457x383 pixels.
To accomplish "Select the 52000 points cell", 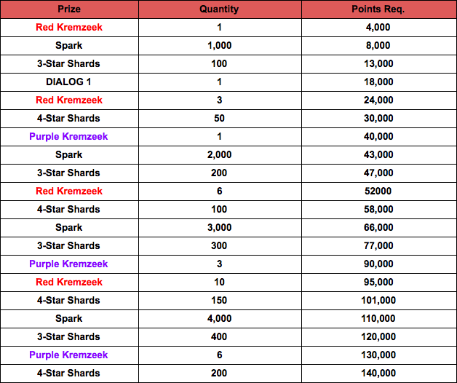I will 378,191.
